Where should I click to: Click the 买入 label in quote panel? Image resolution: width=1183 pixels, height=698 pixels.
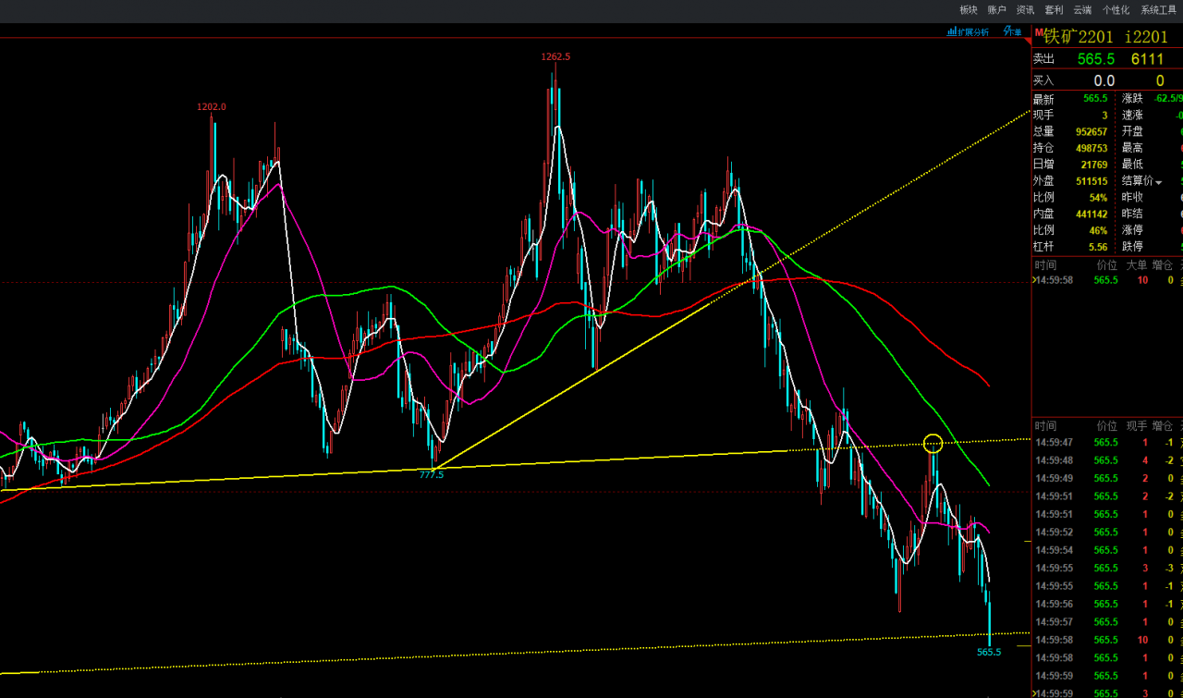tap(1043, 80)
